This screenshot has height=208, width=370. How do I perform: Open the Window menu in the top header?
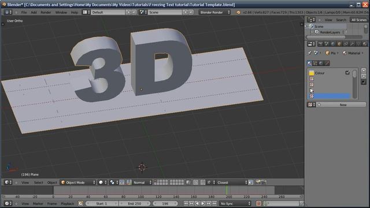[x=61, y=12]
